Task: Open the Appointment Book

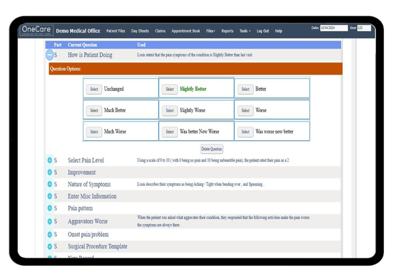Action: click(186, 31)
